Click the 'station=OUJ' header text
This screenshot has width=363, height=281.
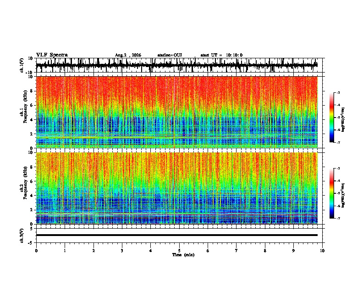click(x=170, y=55)
